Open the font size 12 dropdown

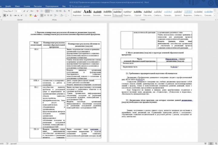[21, 11]
